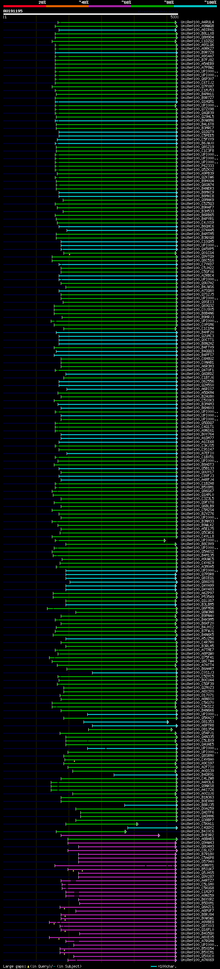This screenshot has height=969, width=220.
Task: Open the UniRef100_B8RJ35 hit
Action: tap(197, 804)
